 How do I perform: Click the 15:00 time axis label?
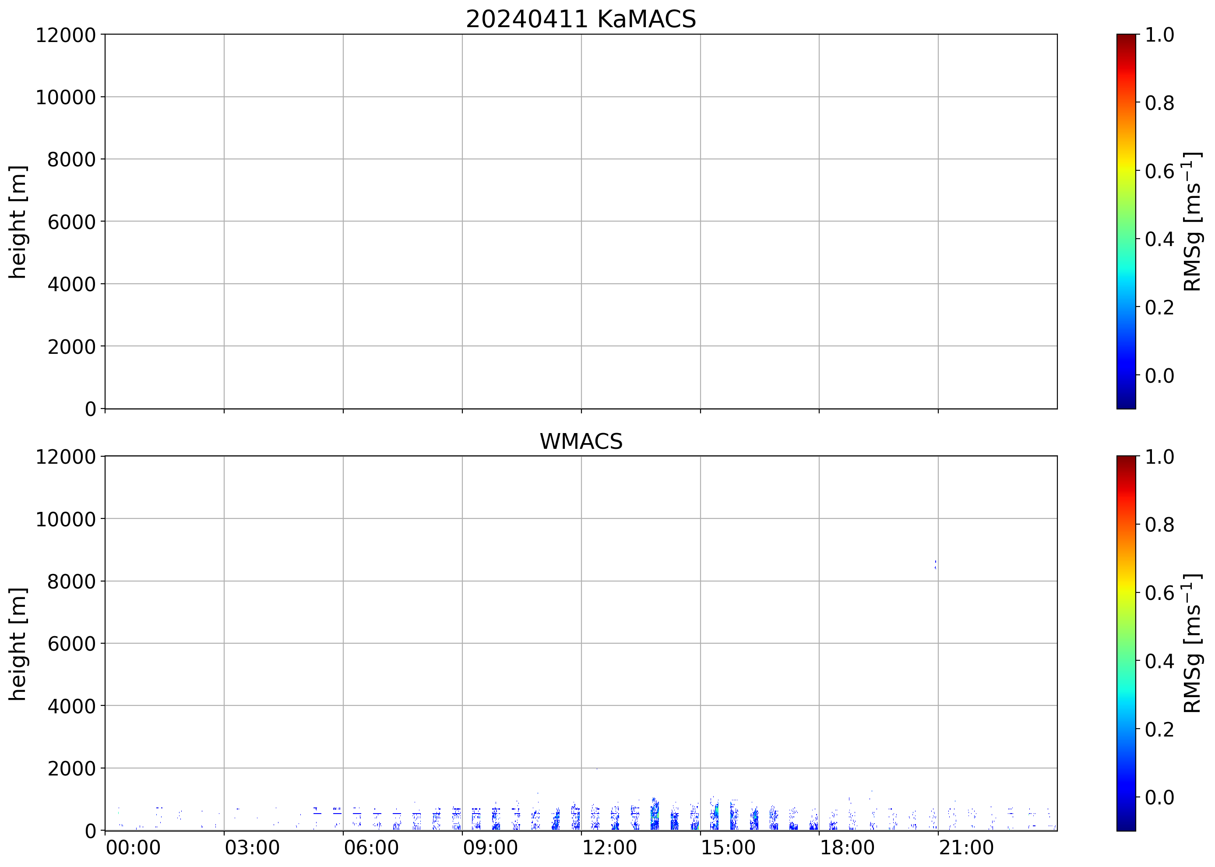tap(728, 848)
